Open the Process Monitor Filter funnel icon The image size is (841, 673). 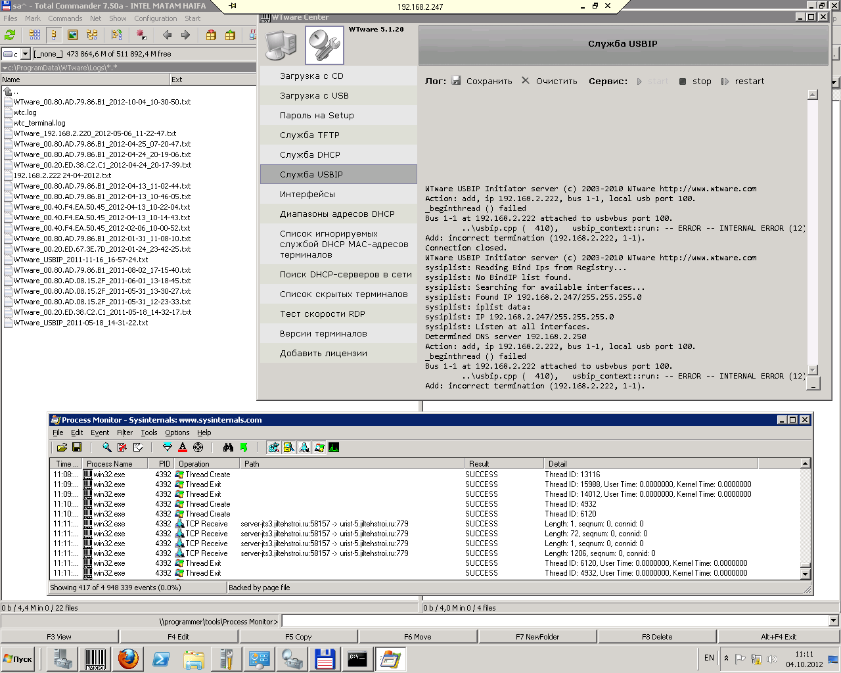pos(168,448)
